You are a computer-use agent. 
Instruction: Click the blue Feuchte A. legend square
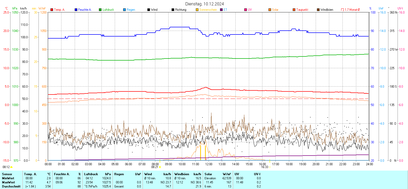tap(76, 10)
